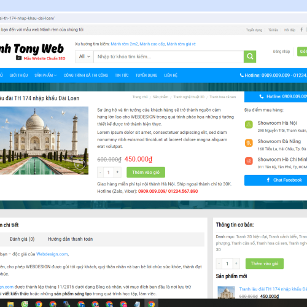Increase quantity beside price 450.000₫

[x=117, y=173]
